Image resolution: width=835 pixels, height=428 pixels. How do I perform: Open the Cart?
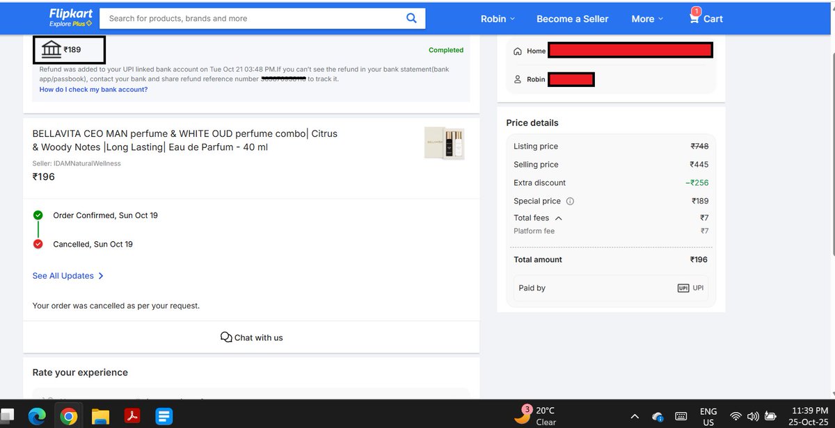pyautogui.click(x=706, y=17)
